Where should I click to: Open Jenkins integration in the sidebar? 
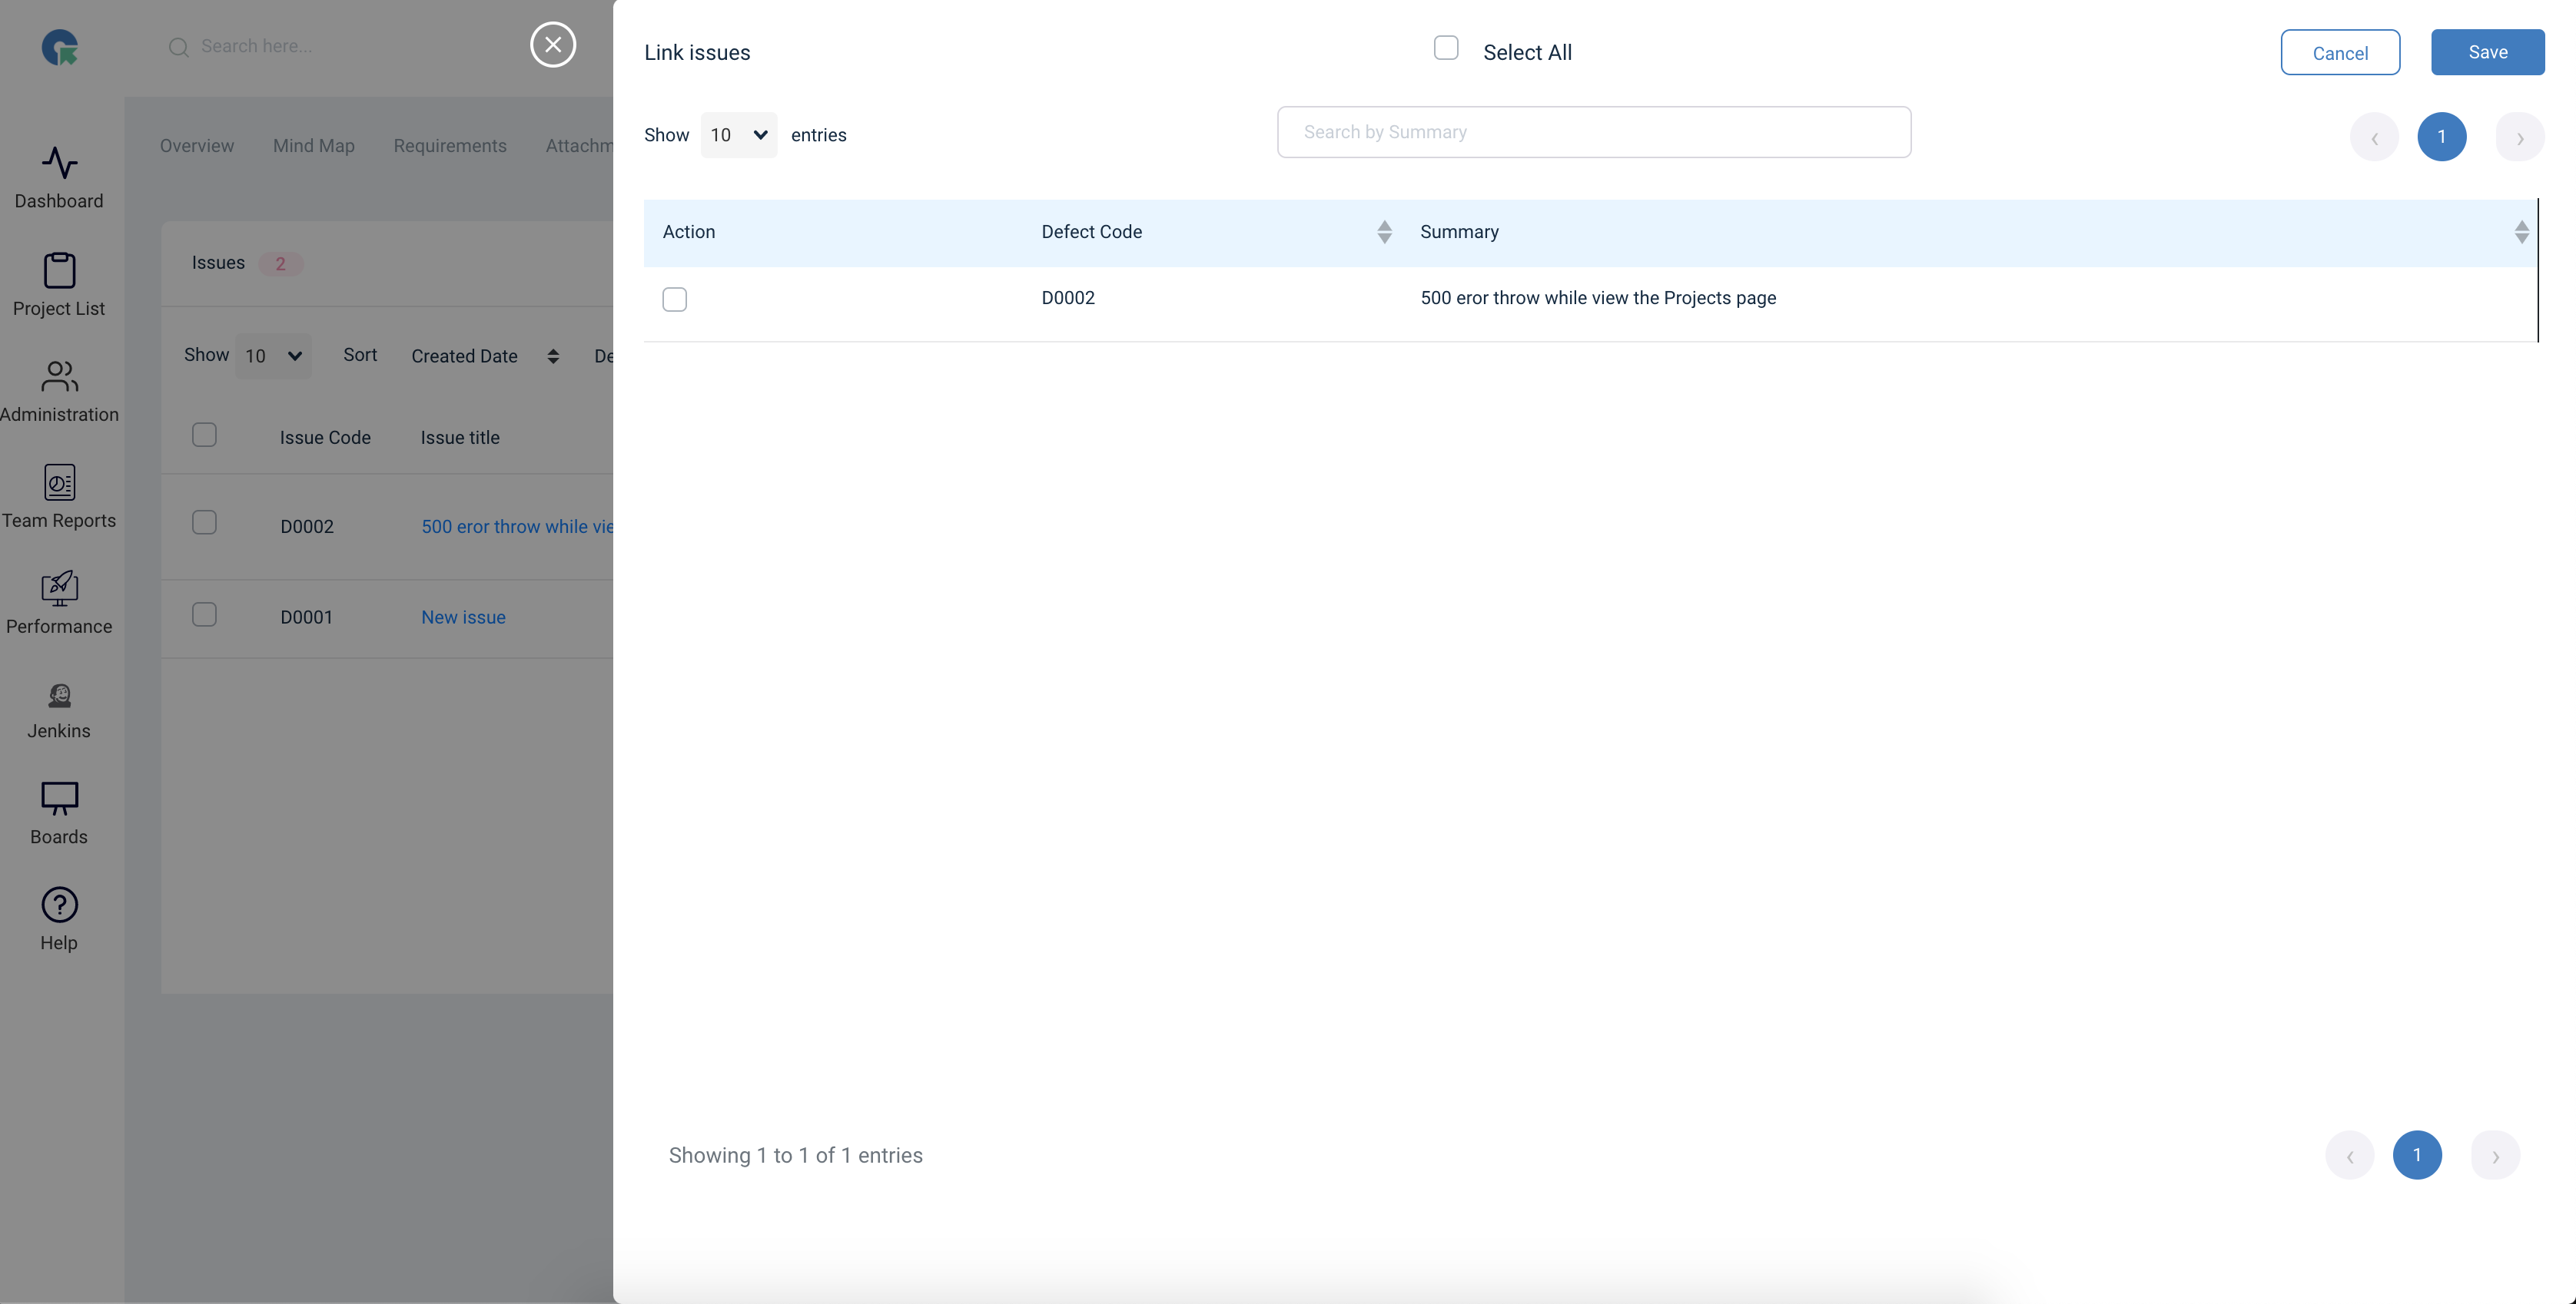pyautogui.click(x=59, y=710)
